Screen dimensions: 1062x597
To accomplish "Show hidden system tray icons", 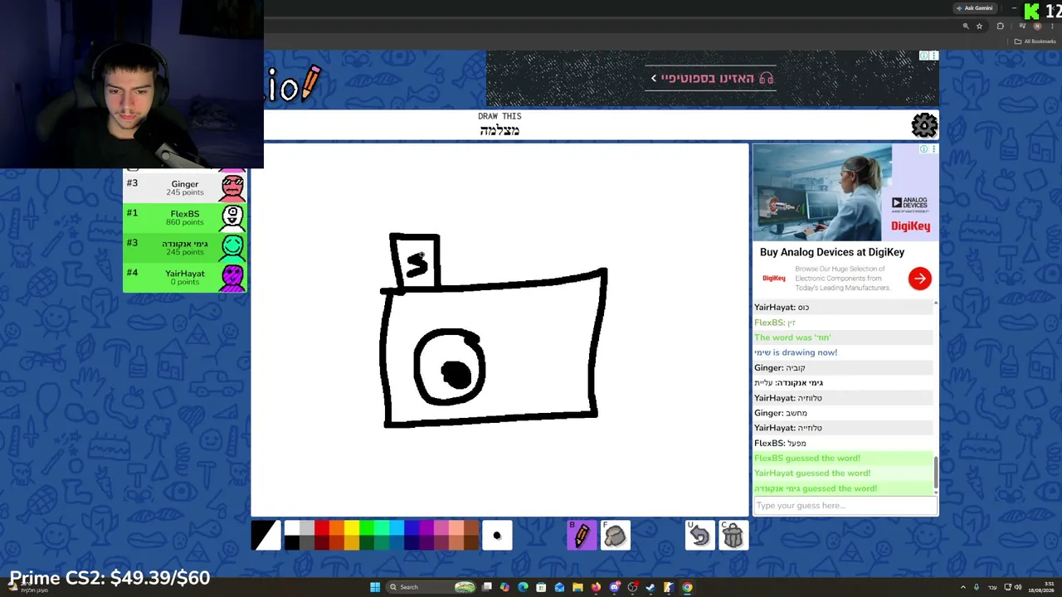I will pos(963,587).
